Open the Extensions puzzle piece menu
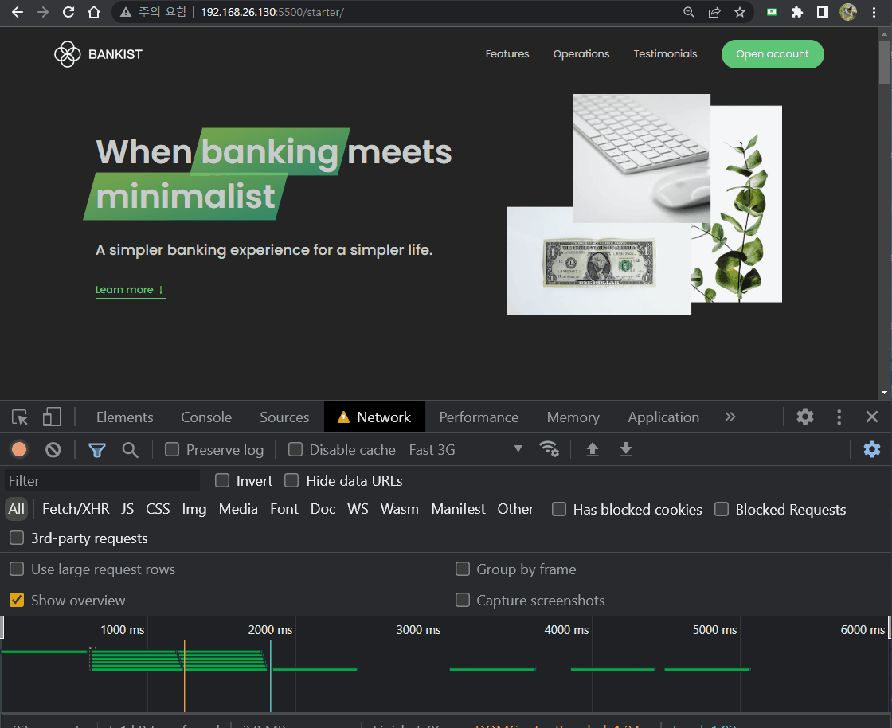892x728 pixels. click(x=797, y=12)
